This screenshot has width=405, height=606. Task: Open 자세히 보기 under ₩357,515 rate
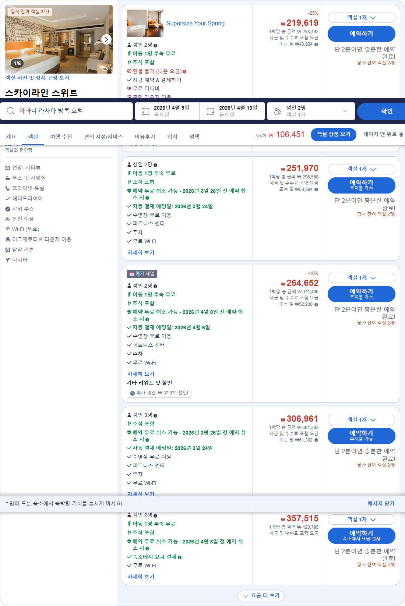pos(141,577)
